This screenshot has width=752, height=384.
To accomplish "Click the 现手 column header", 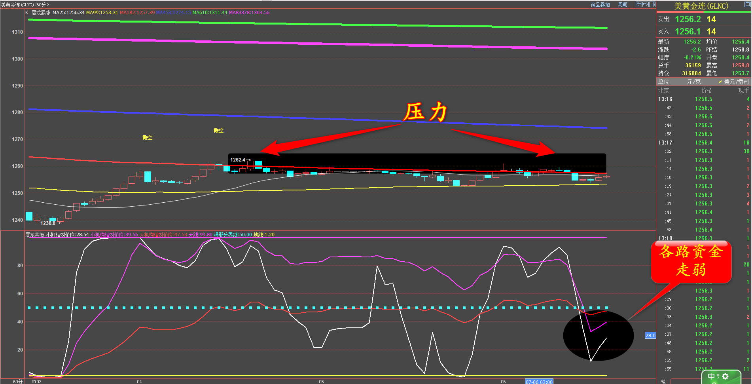I will (x=744, y=90).
